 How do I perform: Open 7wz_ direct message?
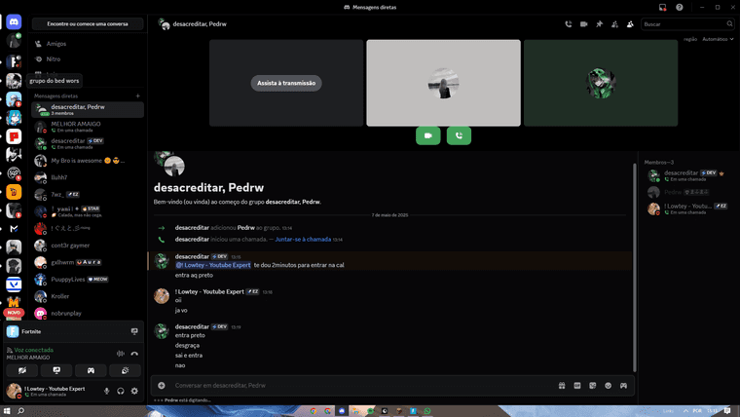point(88,195)
